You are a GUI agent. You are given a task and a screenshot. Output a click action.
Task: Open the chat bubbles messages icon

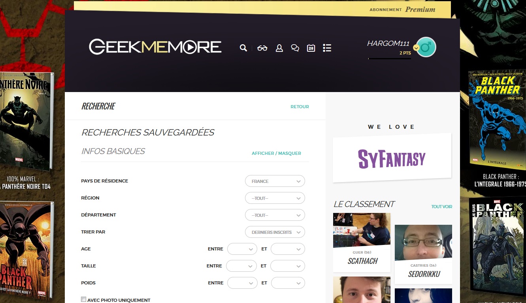(x=295, y=48)
